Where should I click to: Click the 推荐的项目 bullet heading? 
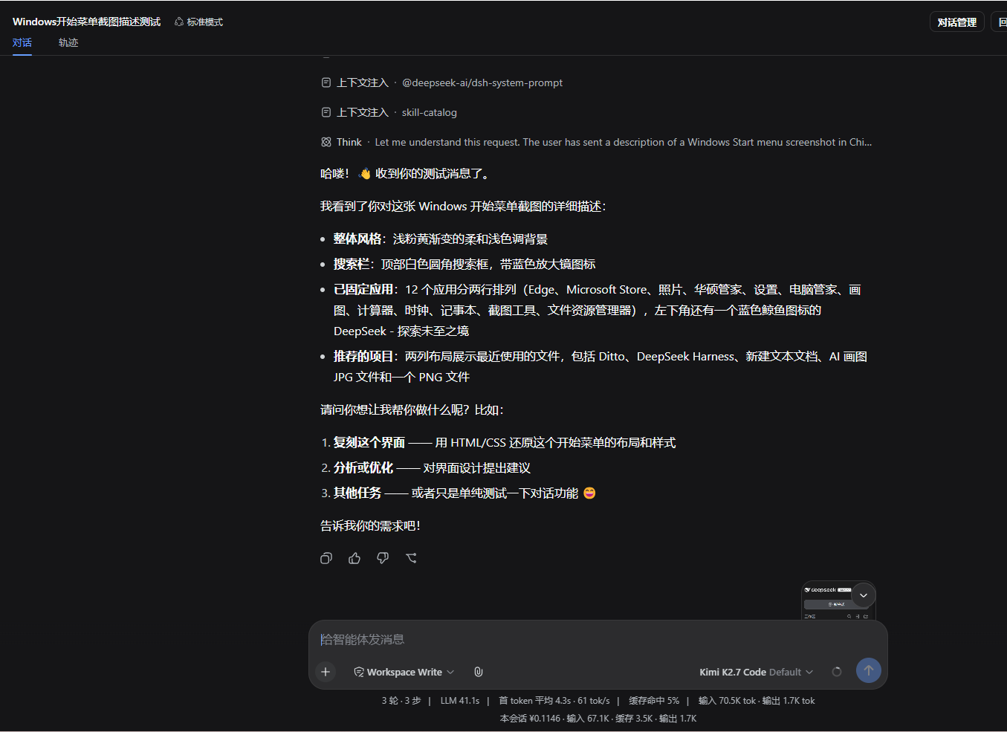pyautogui.click(x=363, y=356)
